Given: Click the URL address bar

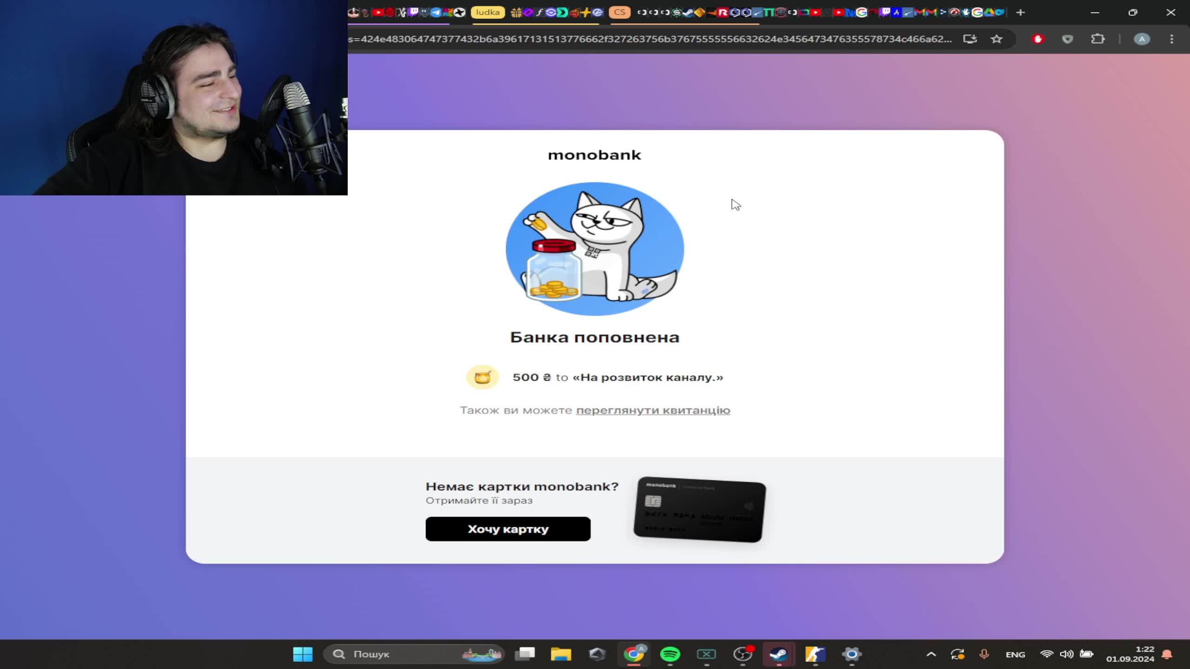Looking at the screenshot, I should tap(650, 39).
